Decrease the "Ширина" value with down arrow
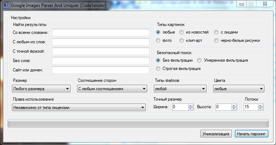 click(191, 109)
